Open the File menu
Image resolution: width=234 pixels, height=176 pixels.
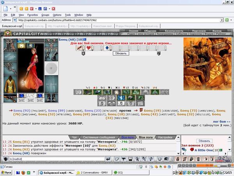tap(5, 15)
